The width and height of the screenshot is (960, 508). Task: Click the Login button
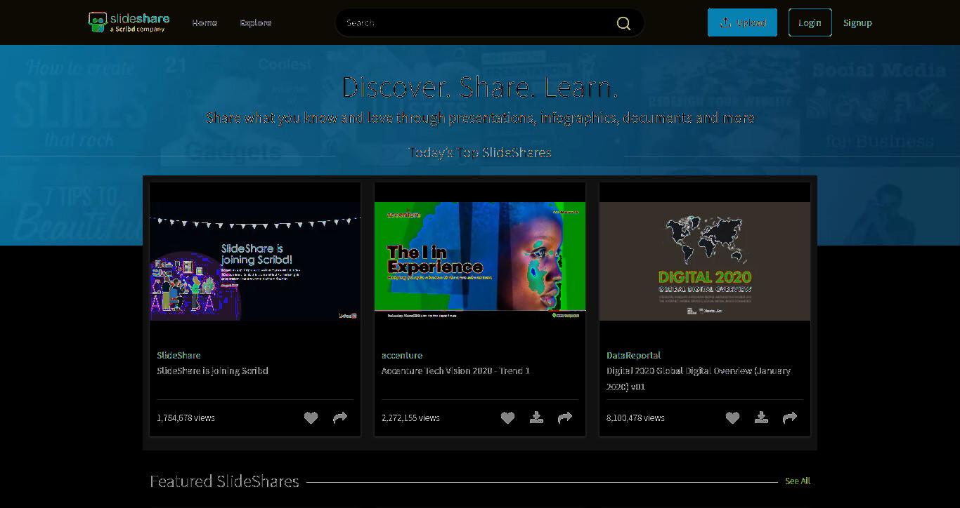(810, 22)
